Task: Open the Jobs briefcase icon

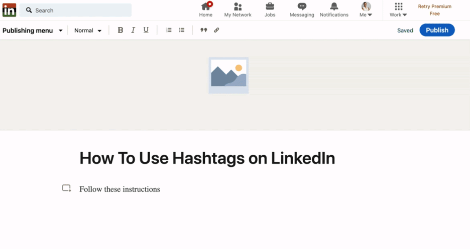Action: click(270, 7)
